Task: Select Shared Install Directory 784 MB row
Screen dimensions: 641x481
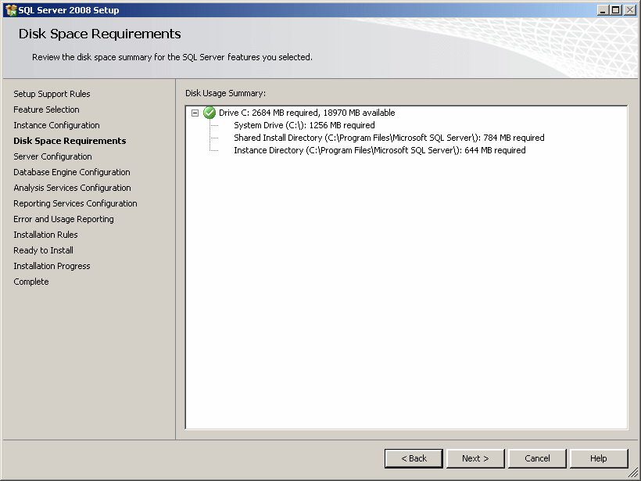Action: (389, 138)
